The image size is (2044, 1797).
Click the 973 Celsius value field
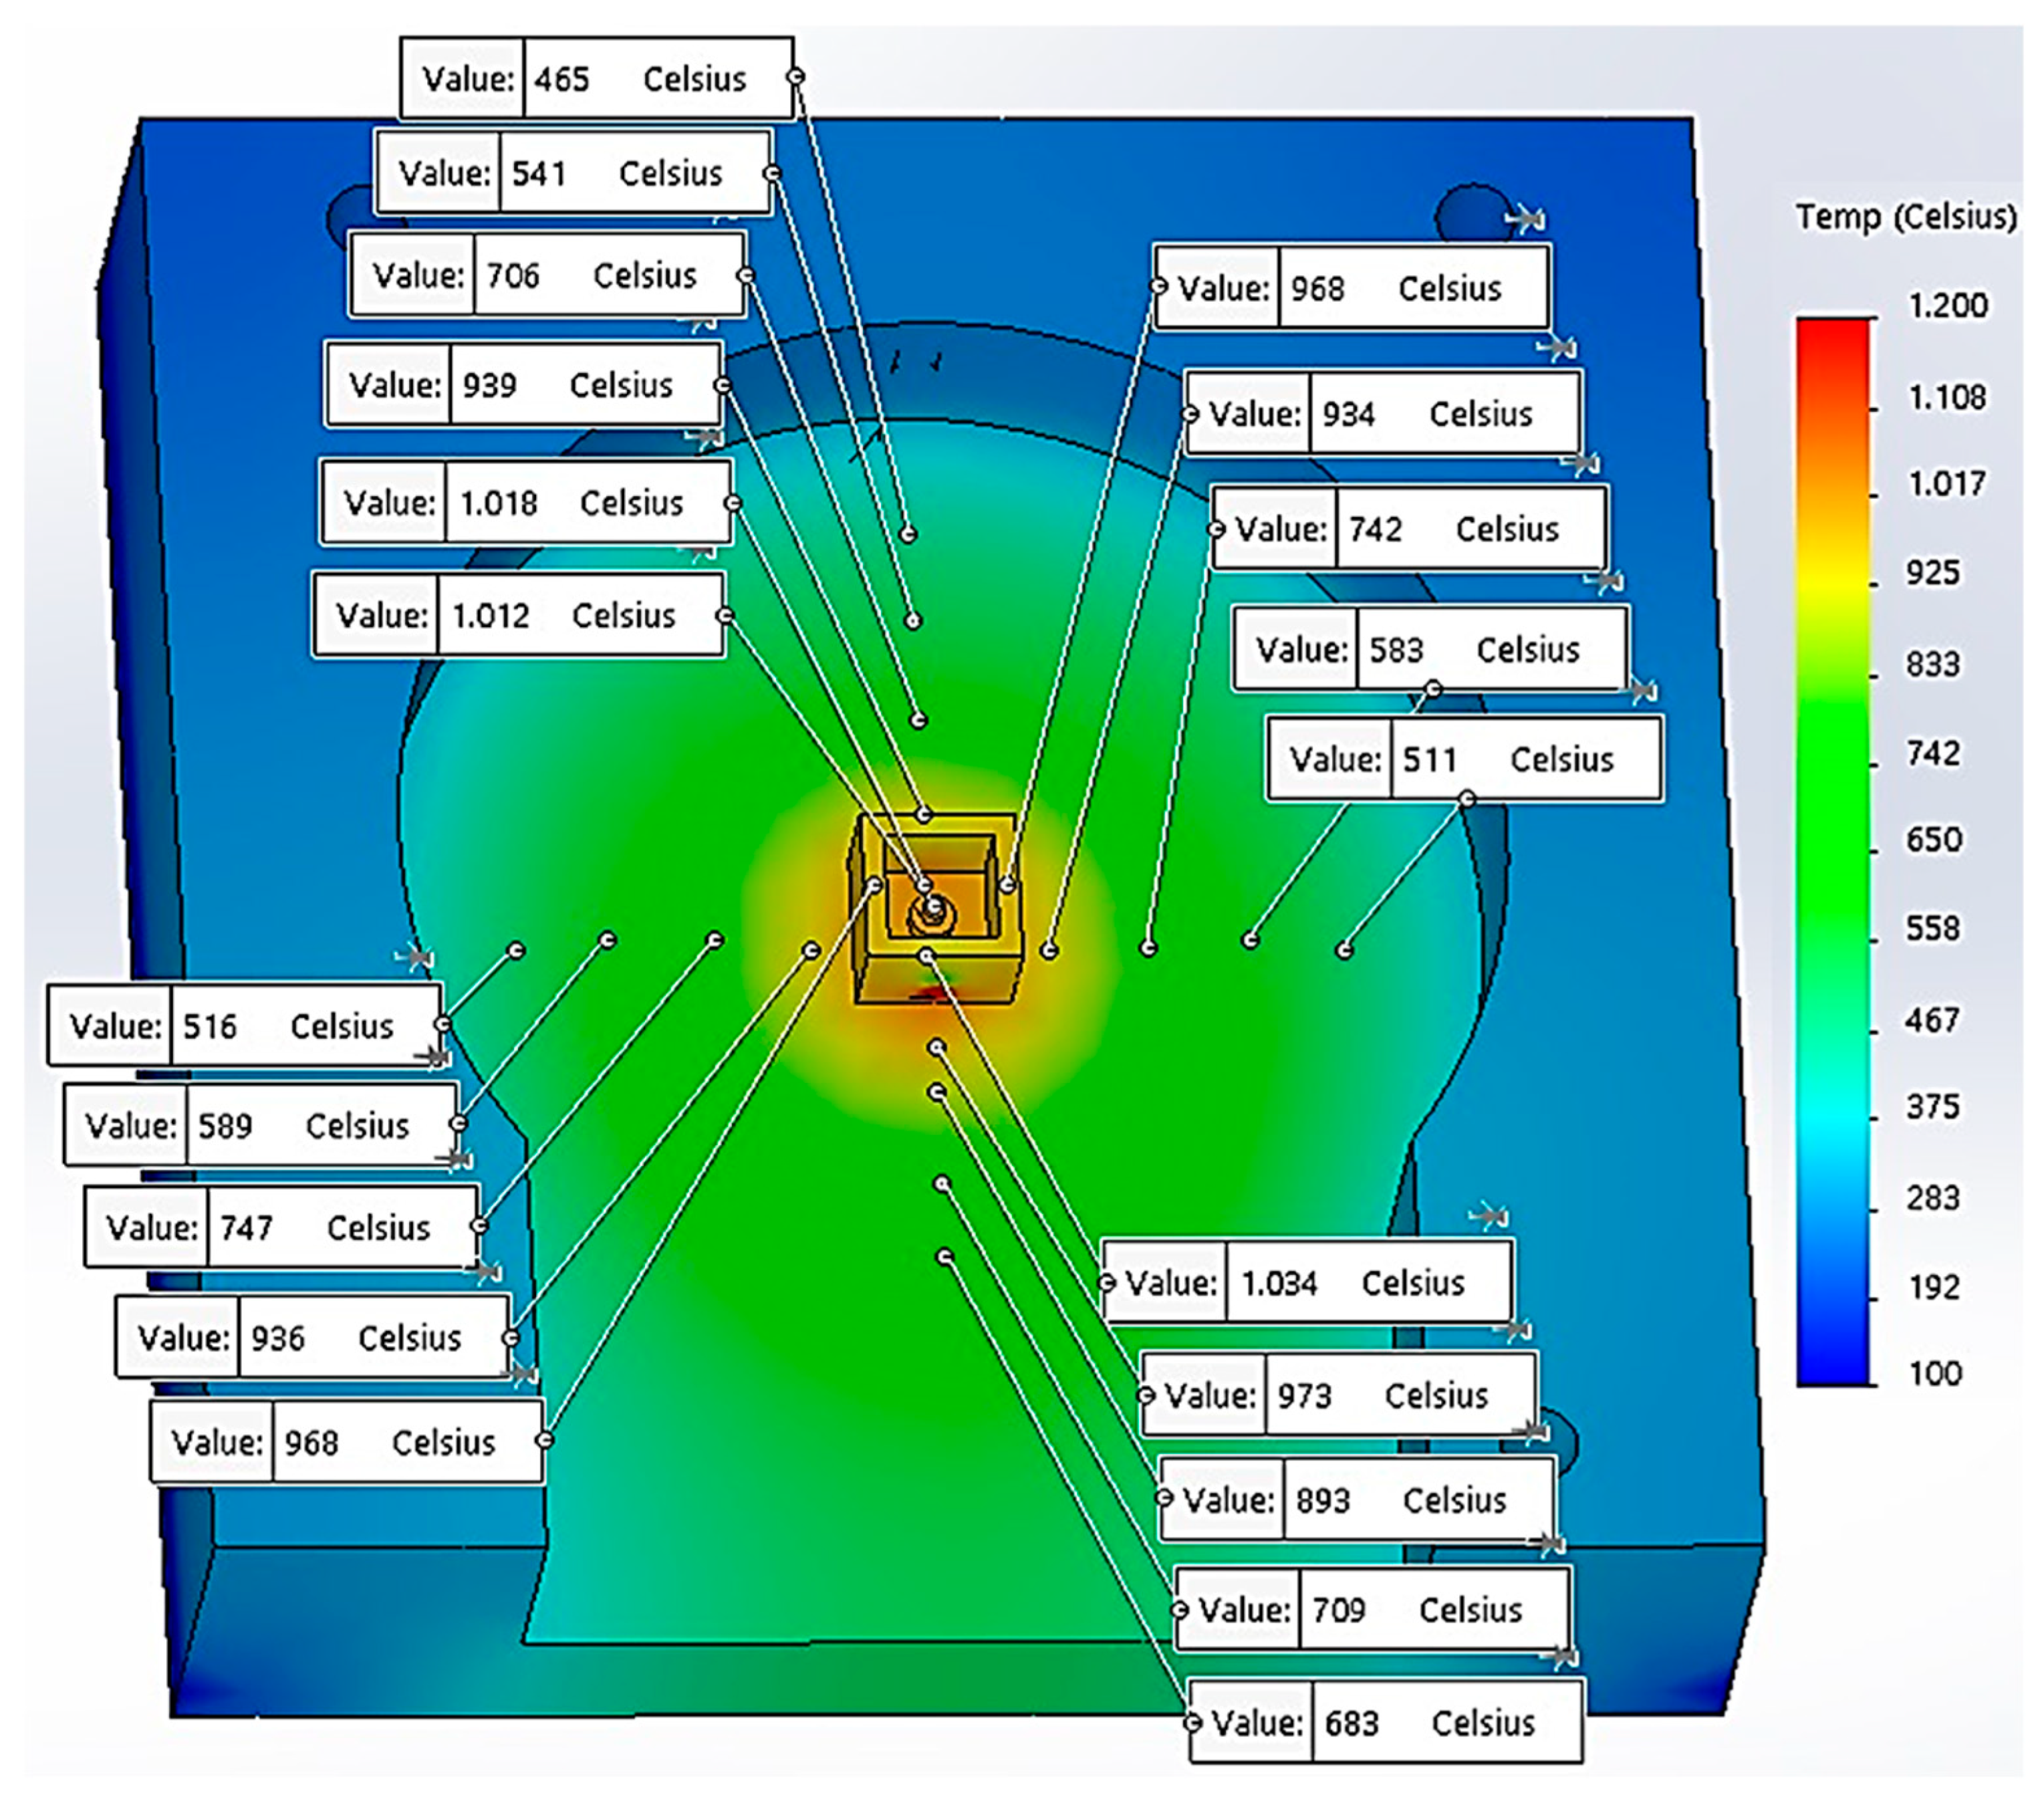point(1305,1395)
